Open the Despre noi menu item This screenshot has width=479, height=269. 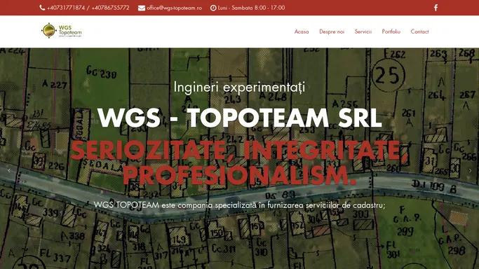tap(332, 32)
